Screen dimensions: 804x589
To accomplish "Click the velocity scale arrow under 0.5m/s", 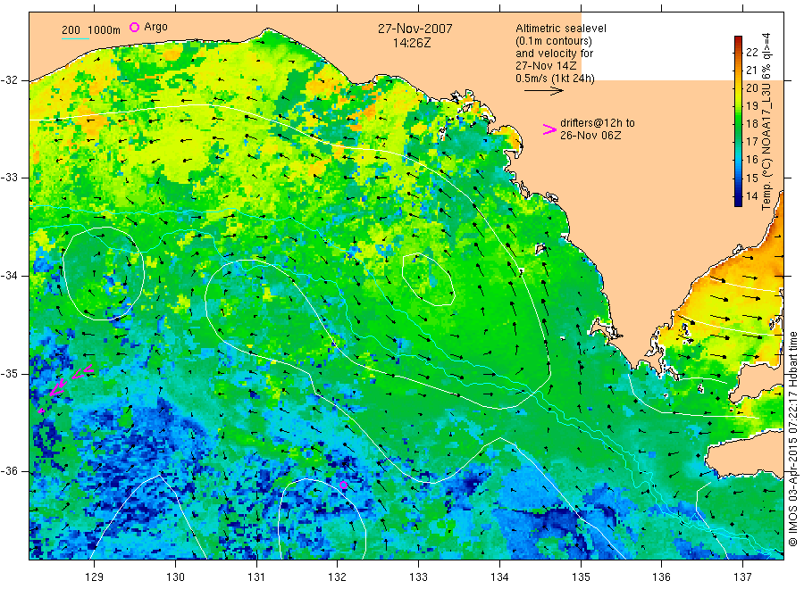I will point(543,91).
